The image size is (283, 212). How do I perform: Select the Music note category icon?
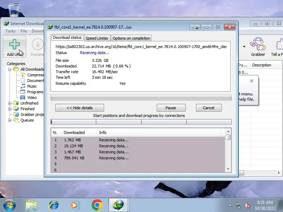[23, 86]
